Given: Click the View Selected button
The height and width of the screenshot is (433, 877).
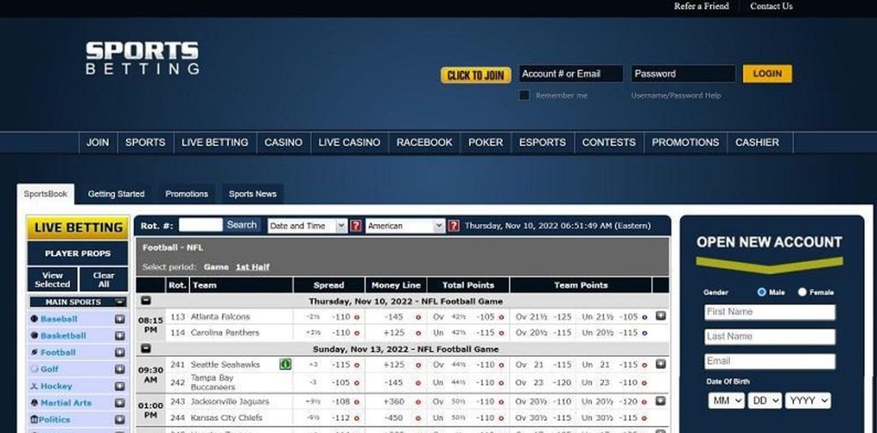Looking at the screenshot, I should [52, 279].
